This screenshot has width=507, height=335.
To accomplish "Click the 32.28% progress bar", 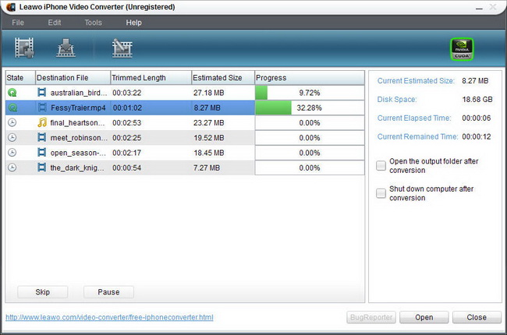I will pos(310,108).
